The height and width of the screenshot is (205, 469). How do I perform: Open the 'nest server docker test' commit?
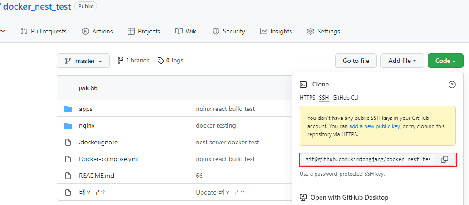227,143
